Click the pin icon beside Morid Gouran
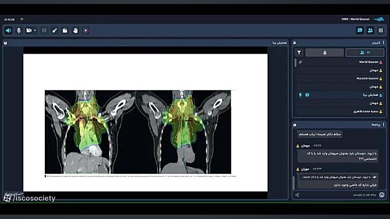Screen dimensions: 390x219 click(x=300, y=62)
